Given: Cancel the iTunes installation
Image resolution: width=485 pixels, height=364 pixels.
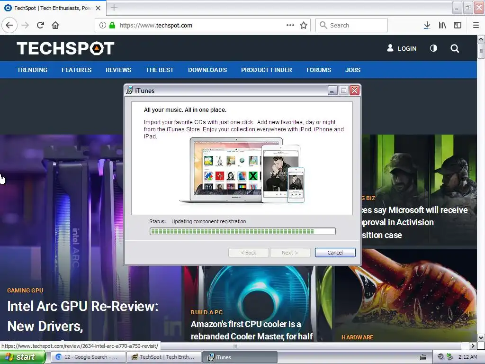Looking at the screenshot, I should (335, 253).
